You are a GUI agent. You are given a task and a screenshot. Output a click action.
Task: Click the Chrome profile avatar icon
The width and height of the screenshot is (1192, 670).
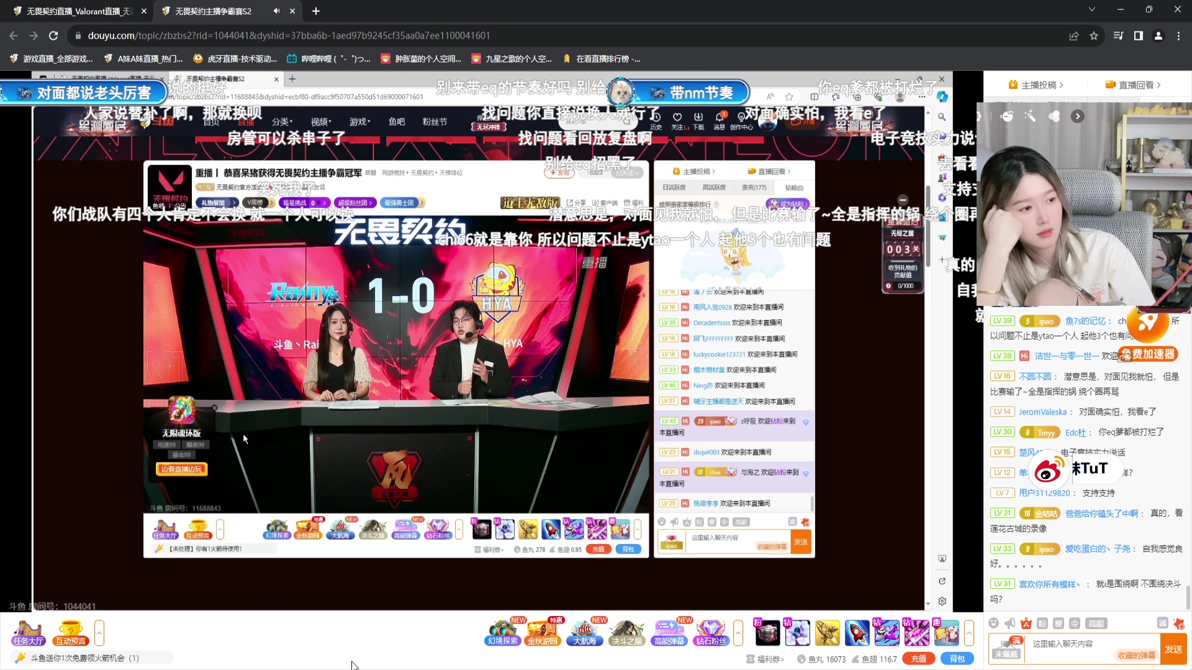coord(1158,36)
